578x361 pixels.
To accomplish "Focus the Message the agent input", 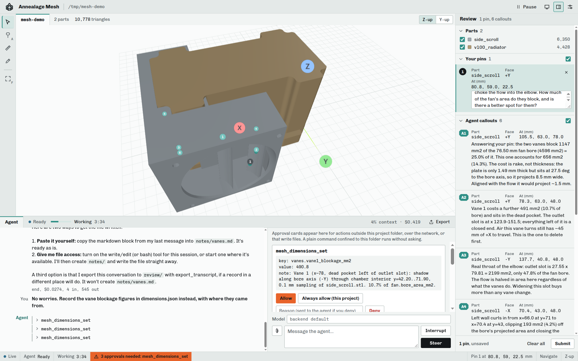I will click(351, 337).
